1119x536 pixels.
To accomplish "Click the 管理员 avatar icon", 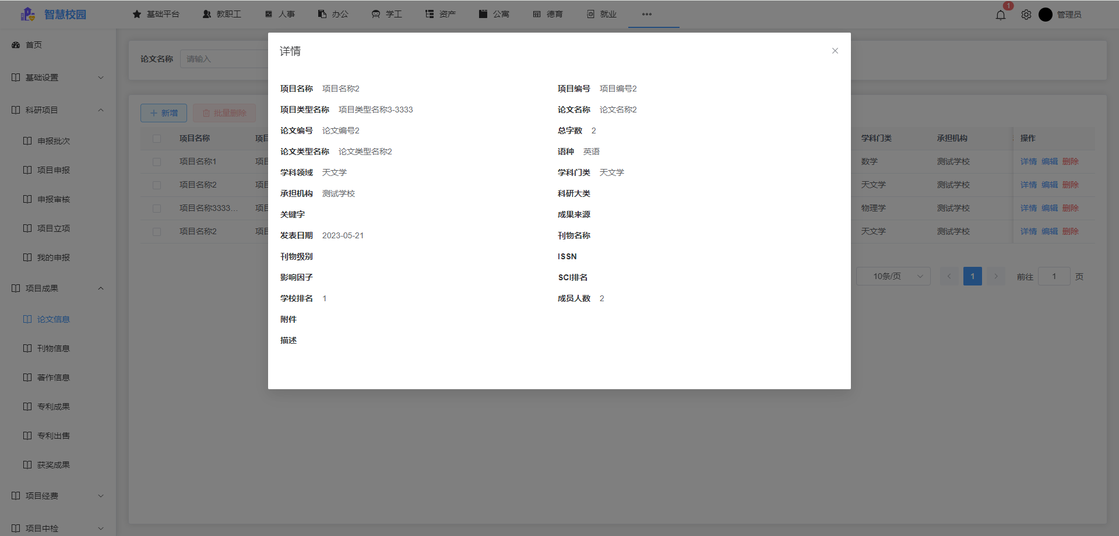I will 1046,15.
